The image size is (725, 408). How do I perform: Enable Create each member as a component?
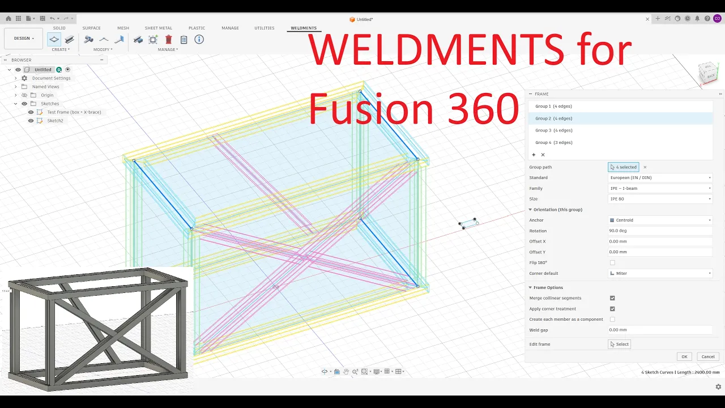612,320
